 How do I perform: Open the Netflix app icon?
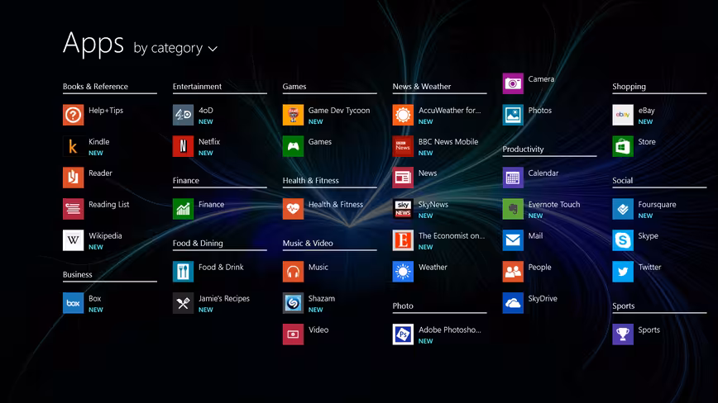click(183, 146)
